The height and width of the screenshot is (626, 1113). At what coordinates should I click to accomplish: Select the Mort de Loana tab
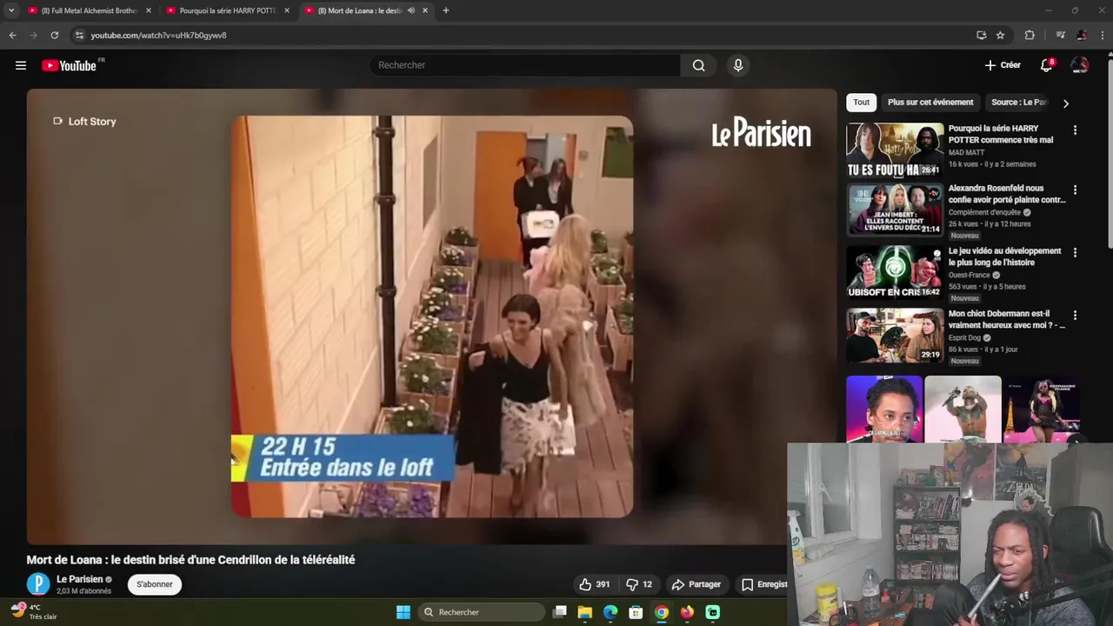click(x=358, y=10)
